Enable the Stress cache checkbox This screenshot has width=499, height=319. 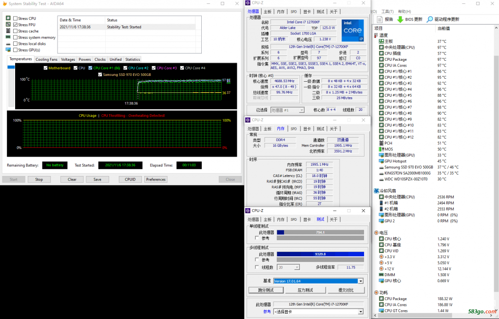pos(15,31)
